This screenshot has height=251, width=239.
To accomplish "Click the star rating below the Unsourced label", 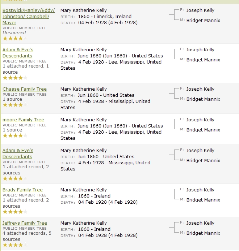I will [x=15, y=38].
